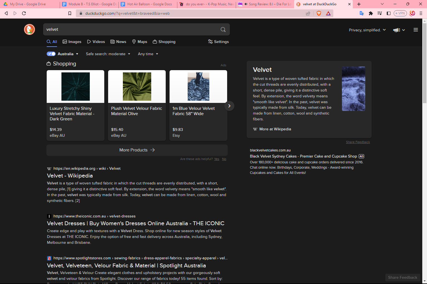This screenshot has height=284, width=427.
Task: Click Share Feedback under info panel
Action: [358, 142]
